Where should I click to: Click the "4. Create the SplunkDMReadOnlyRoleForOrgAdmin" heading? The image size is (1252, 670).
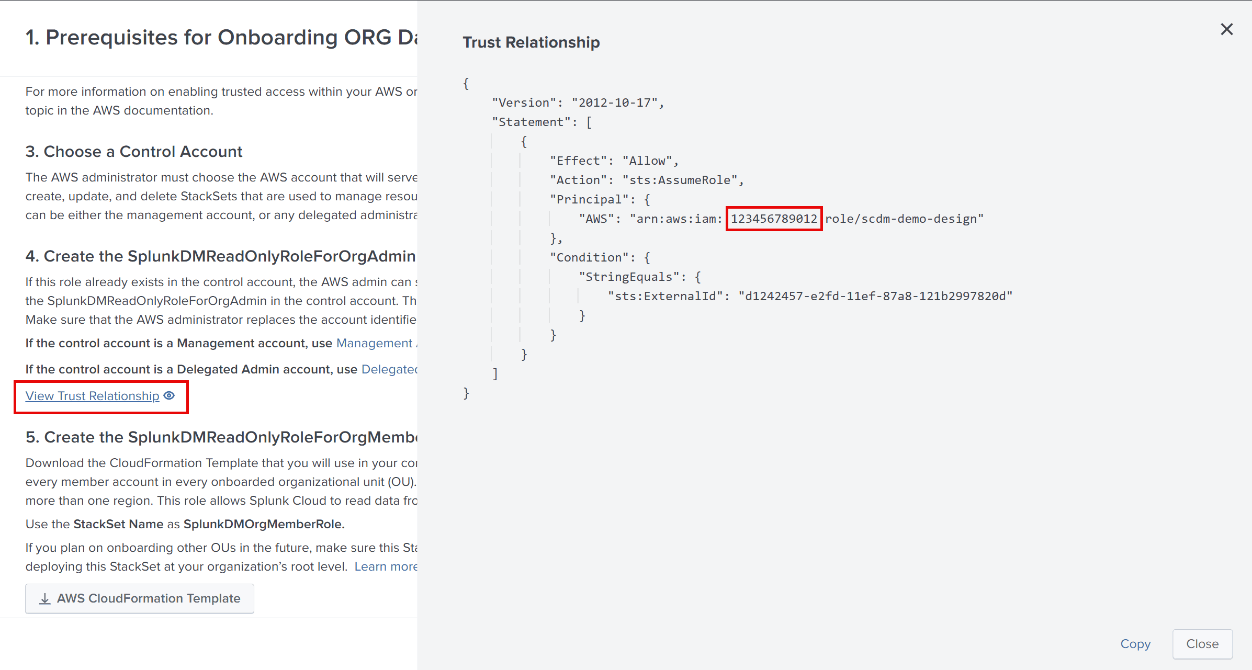(221, 256)
